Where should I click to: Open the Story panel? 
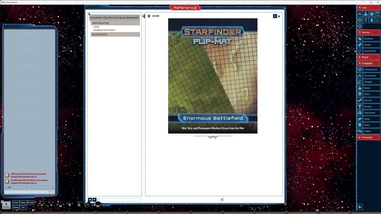(x=367, y=125)
